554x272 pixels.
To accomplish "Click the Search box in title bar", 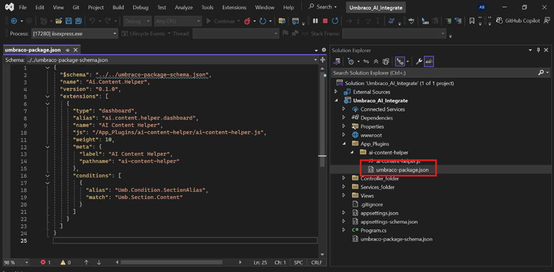I will pos(323,6).
